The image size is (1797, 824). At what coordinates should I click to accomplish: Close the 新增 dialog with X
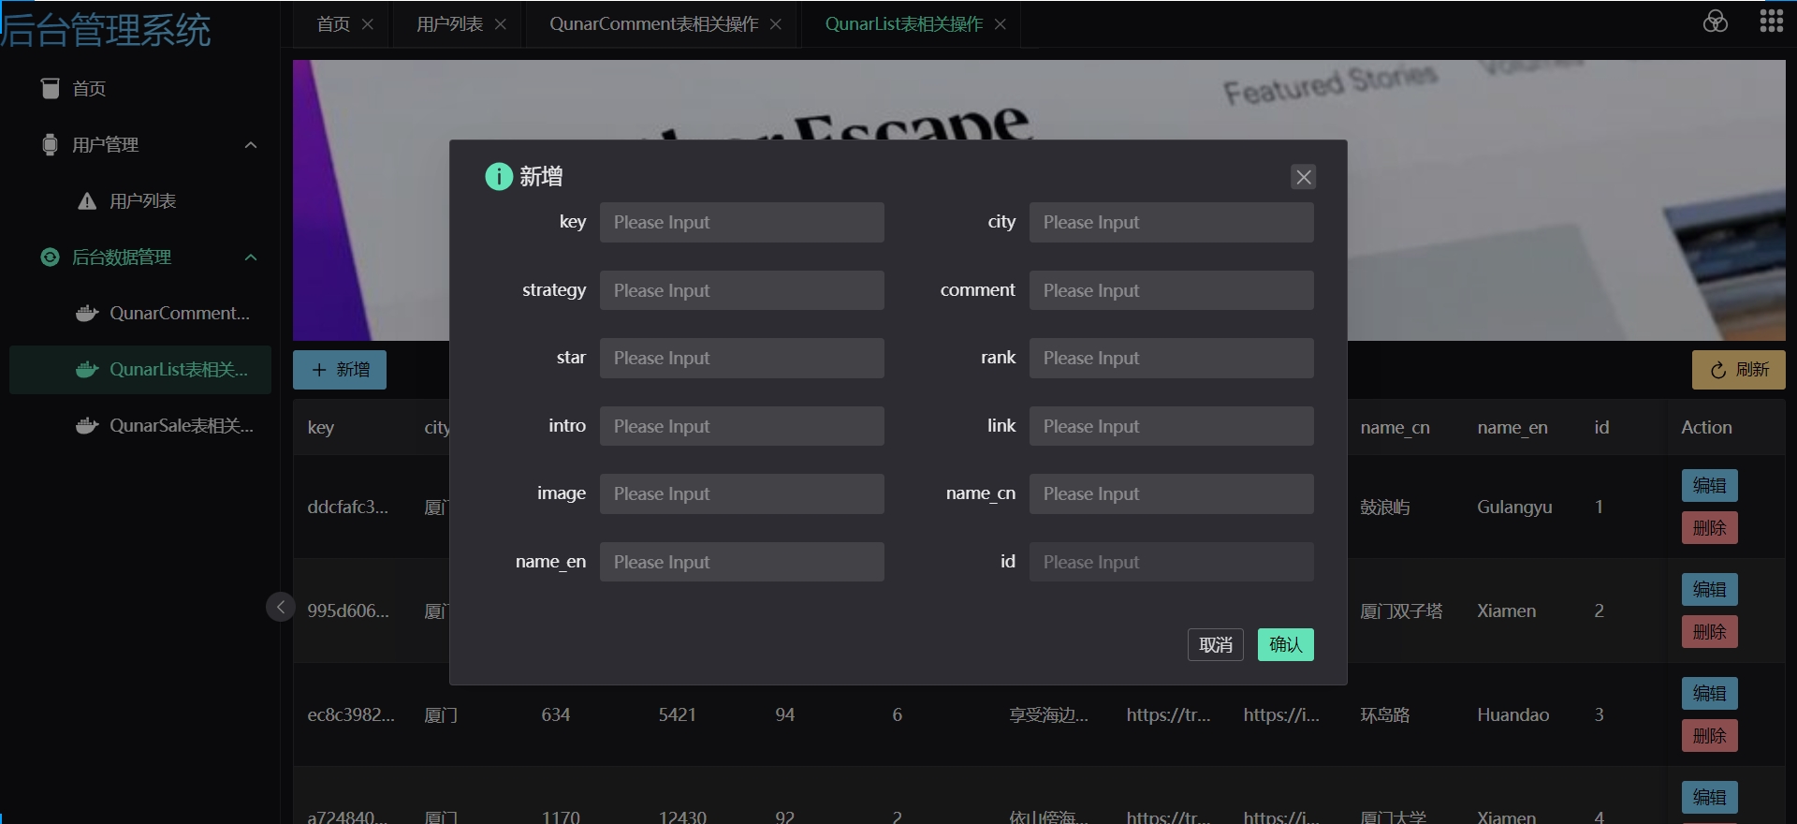[x=1304, y=177]
